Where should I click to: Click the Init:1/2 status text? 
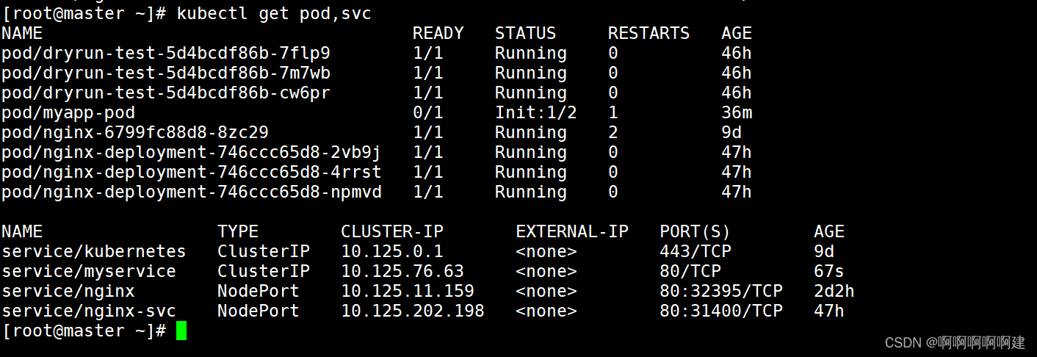tap(535, 113)
